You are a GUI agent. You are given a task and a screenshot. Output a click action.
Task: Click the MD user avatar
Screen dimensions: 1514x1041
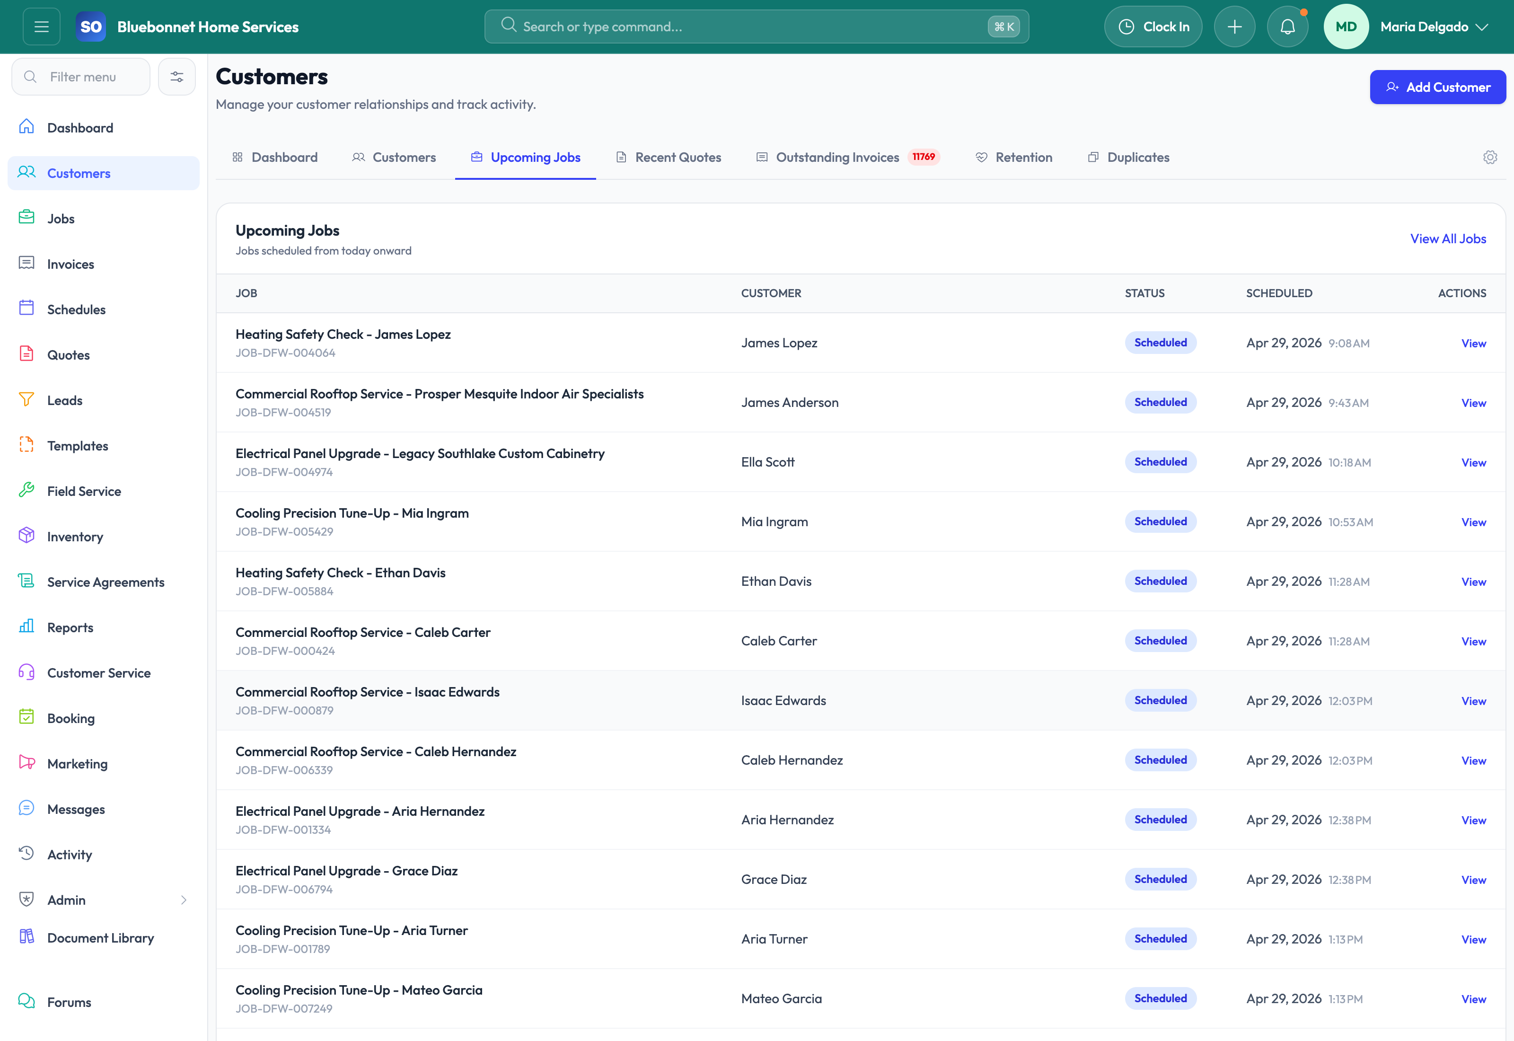tap(1346, 27)
